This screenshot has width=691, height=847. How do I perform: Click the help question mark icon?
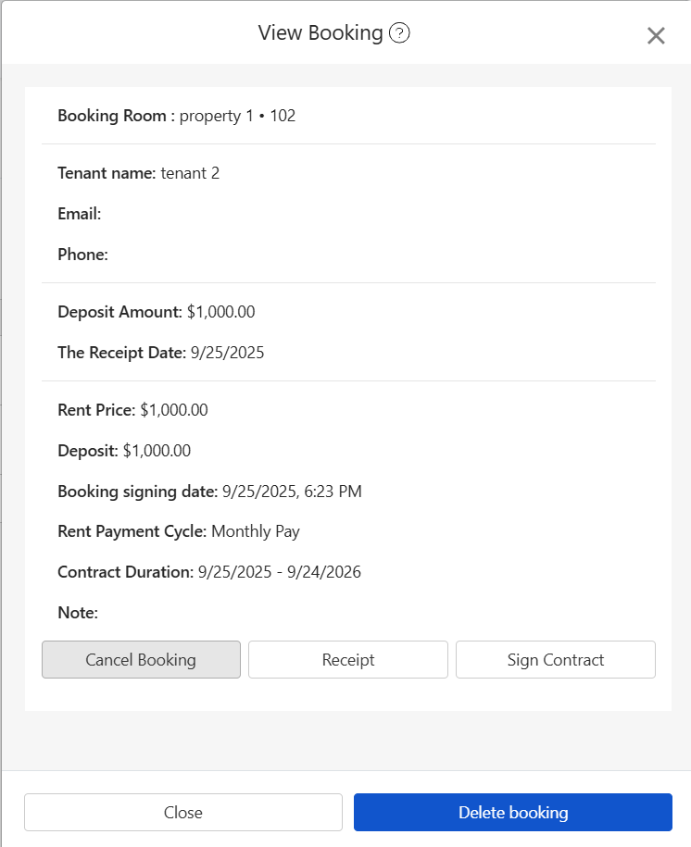(399, 33)
